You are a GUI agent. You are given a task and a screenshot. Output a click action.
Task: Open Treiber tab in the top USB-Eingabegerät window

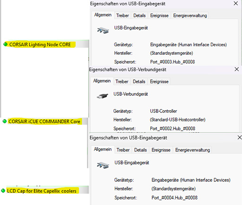click(122, 16)
